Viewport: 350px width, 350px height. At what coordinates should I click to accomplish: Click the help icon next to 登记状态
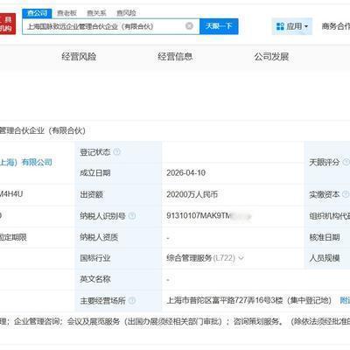tap(116, 151)
